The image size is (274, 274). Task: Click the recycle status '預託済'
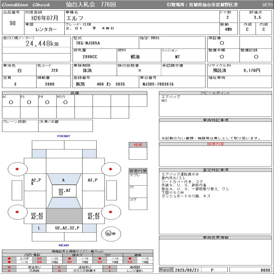pyautogui.click(x=219, y=71)
